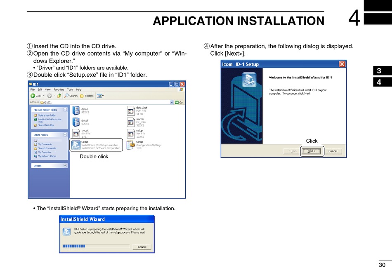Click the Share this folder link

pos(46,125)
